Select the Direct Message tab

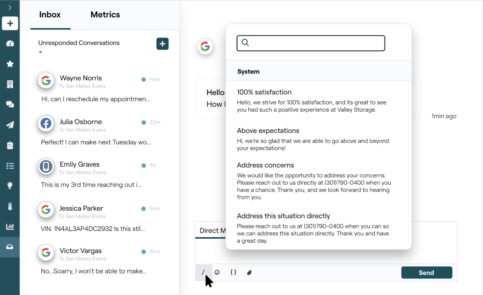pos(212,230)
